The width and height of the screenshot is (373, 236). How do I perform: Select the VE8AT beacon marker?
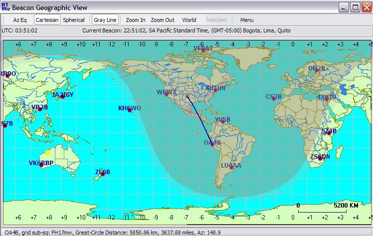point(203,50)
